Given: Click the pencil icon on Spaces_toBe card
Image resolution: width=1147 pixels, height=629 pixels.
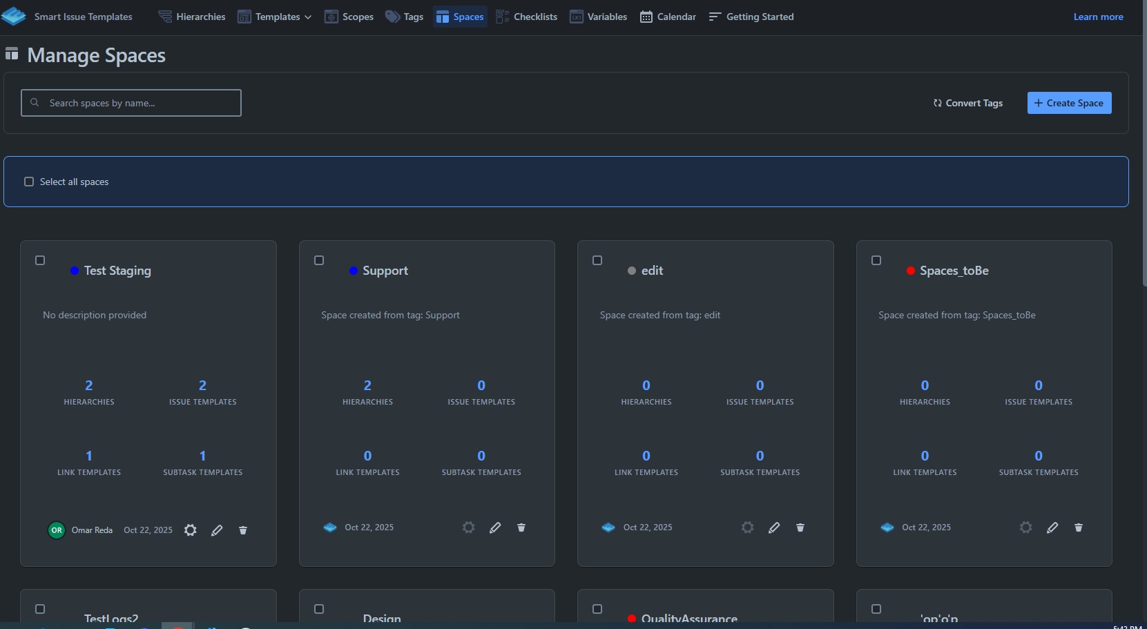Looking at the screenshot, I should click(x=1052, y=528).
